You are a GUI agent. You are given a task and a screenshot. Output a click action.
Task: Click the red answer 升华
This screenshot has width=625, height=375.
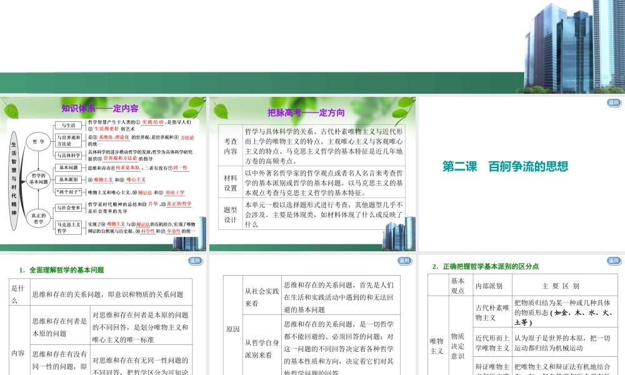point(153,204)
